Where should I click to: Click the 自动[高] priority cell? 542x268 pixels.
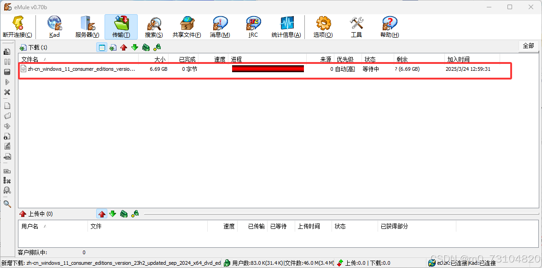pyautogui.click(x=345, y=69)
